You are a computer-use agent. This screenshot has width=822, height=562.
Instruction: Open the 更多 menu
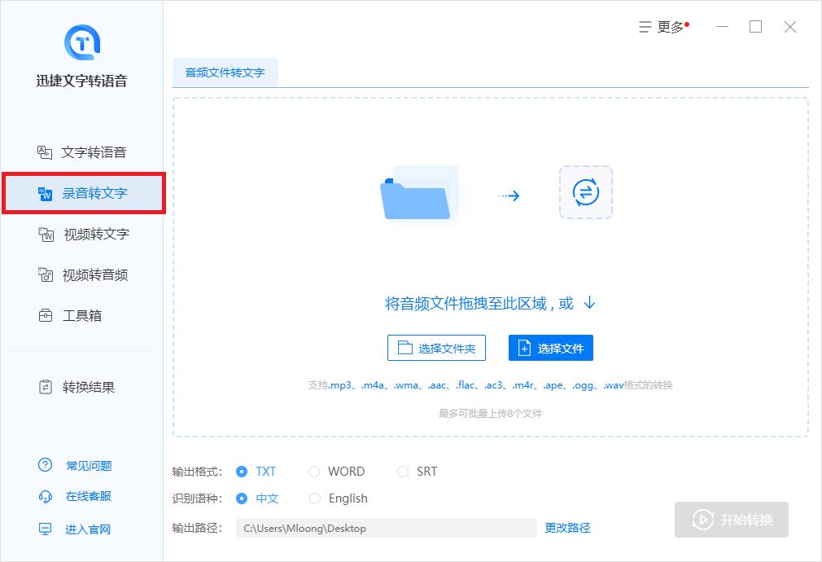point(662,26)
